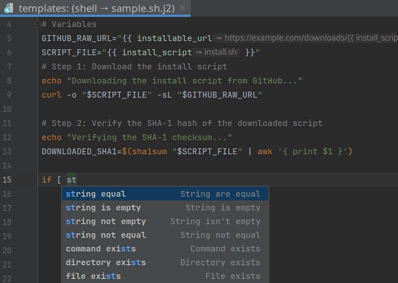
Task: Click 'sha1sum' command on line 13
Action: coord(150,152)
